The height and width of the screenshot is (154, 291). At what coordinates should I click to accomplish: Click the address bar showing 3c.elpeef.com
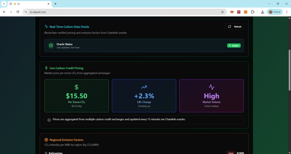[125, 12]
